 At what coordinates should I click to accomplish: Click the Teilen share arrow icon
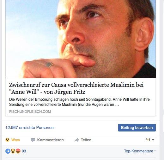[77, 140]
